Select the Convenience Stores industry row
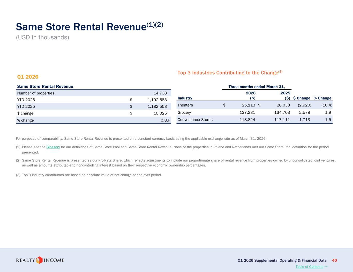 coord(254,120)
